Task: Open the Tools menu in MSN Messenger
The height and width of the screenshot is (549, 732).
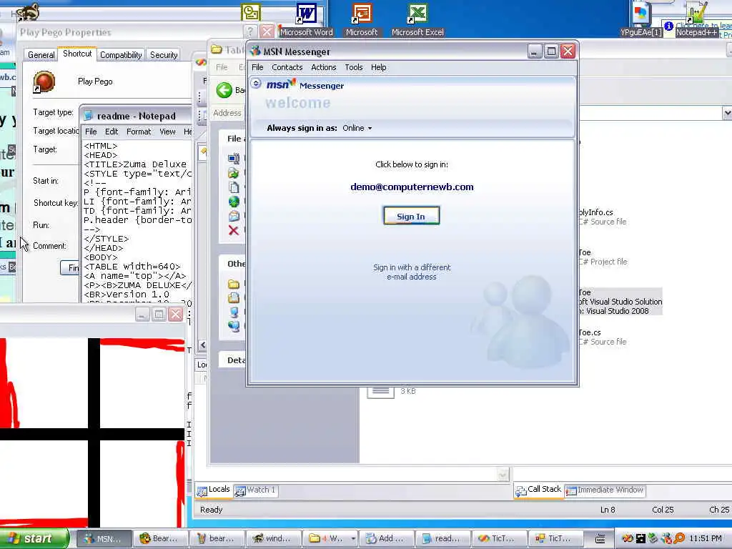Action: [x=353, y=67]
